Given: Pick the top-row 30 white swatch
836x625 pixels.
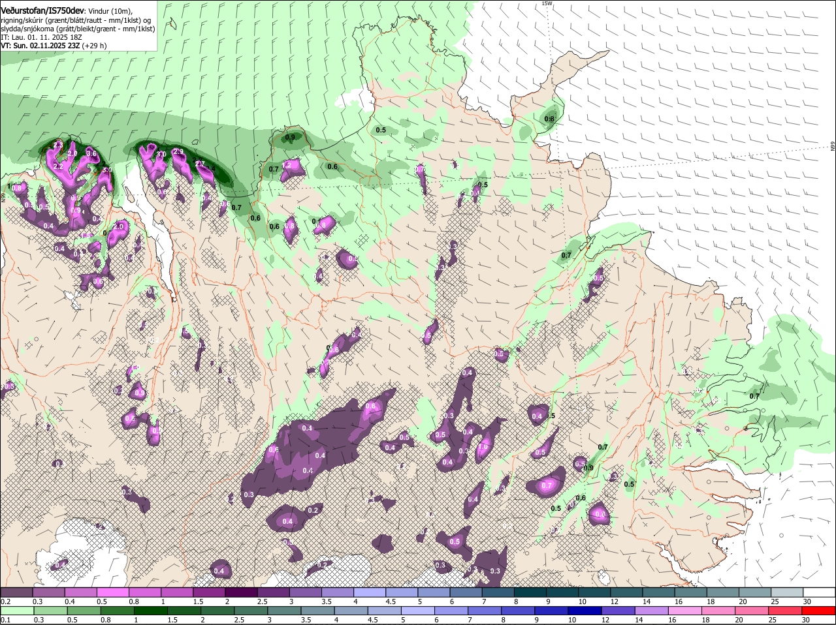Looking at the screenshot, I should click(x=819, y=592).
